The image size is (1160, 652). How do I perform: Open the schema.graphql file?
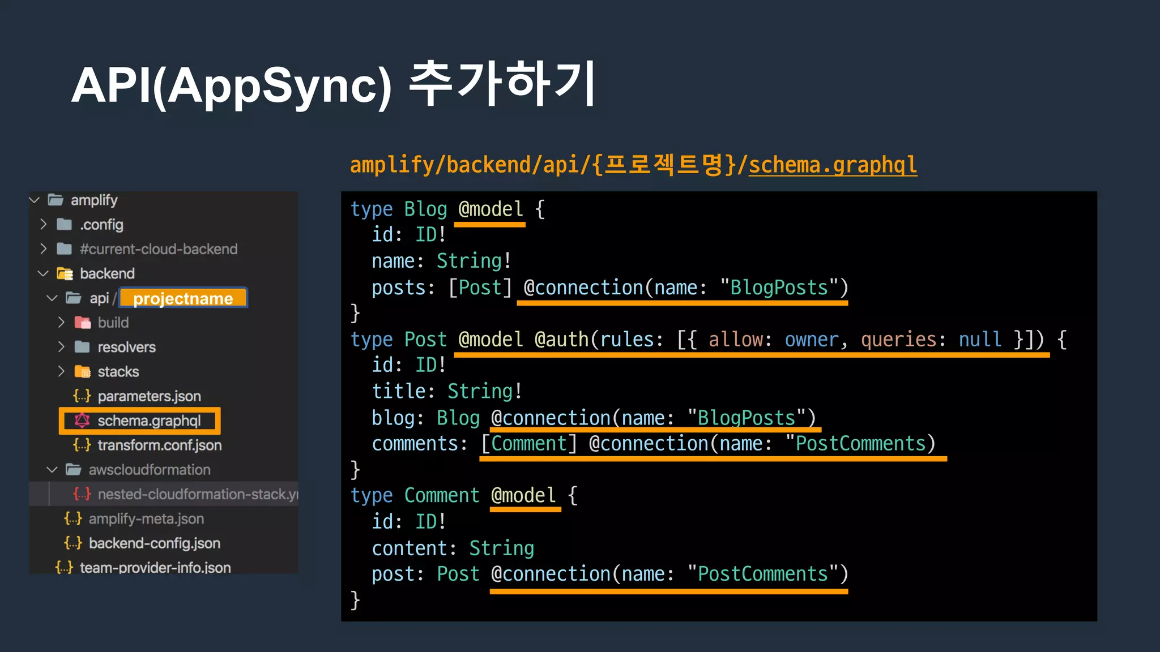149,421
